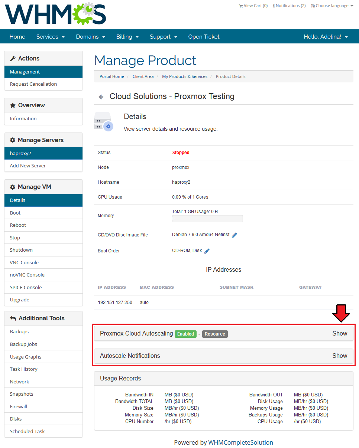Click the Memory usage progress bar
Image resolution: width=359 pixels, height=448 pixels.
[207, 219]
